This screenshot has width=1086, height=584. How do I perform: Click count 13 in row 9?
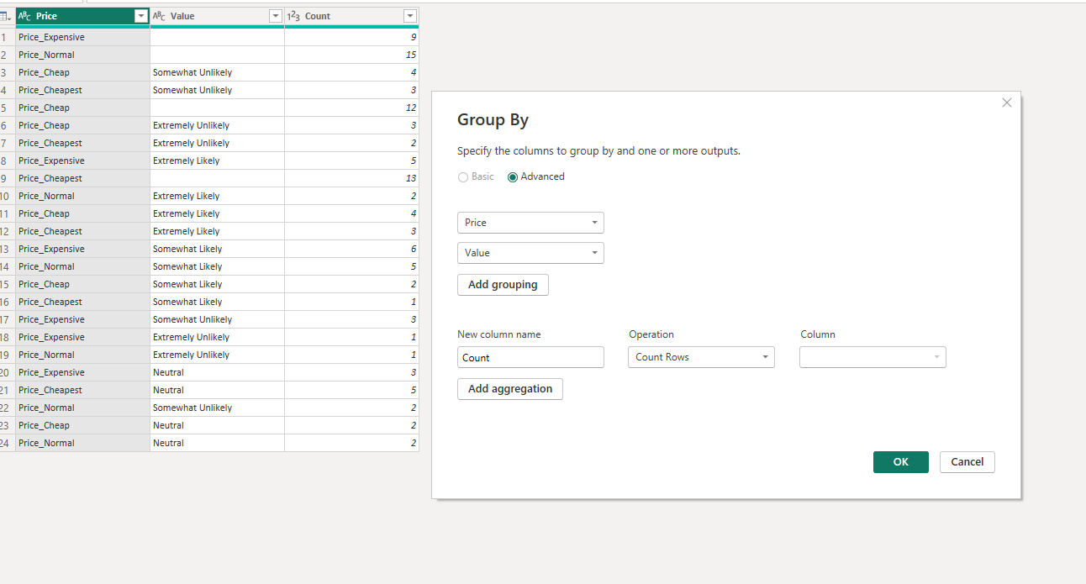pyautogui.click(x=351, y=178)
